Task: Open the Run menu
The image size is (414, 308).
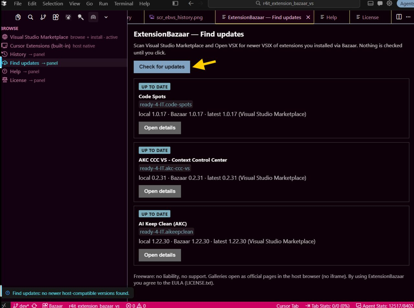Action: tap(103, 4)
